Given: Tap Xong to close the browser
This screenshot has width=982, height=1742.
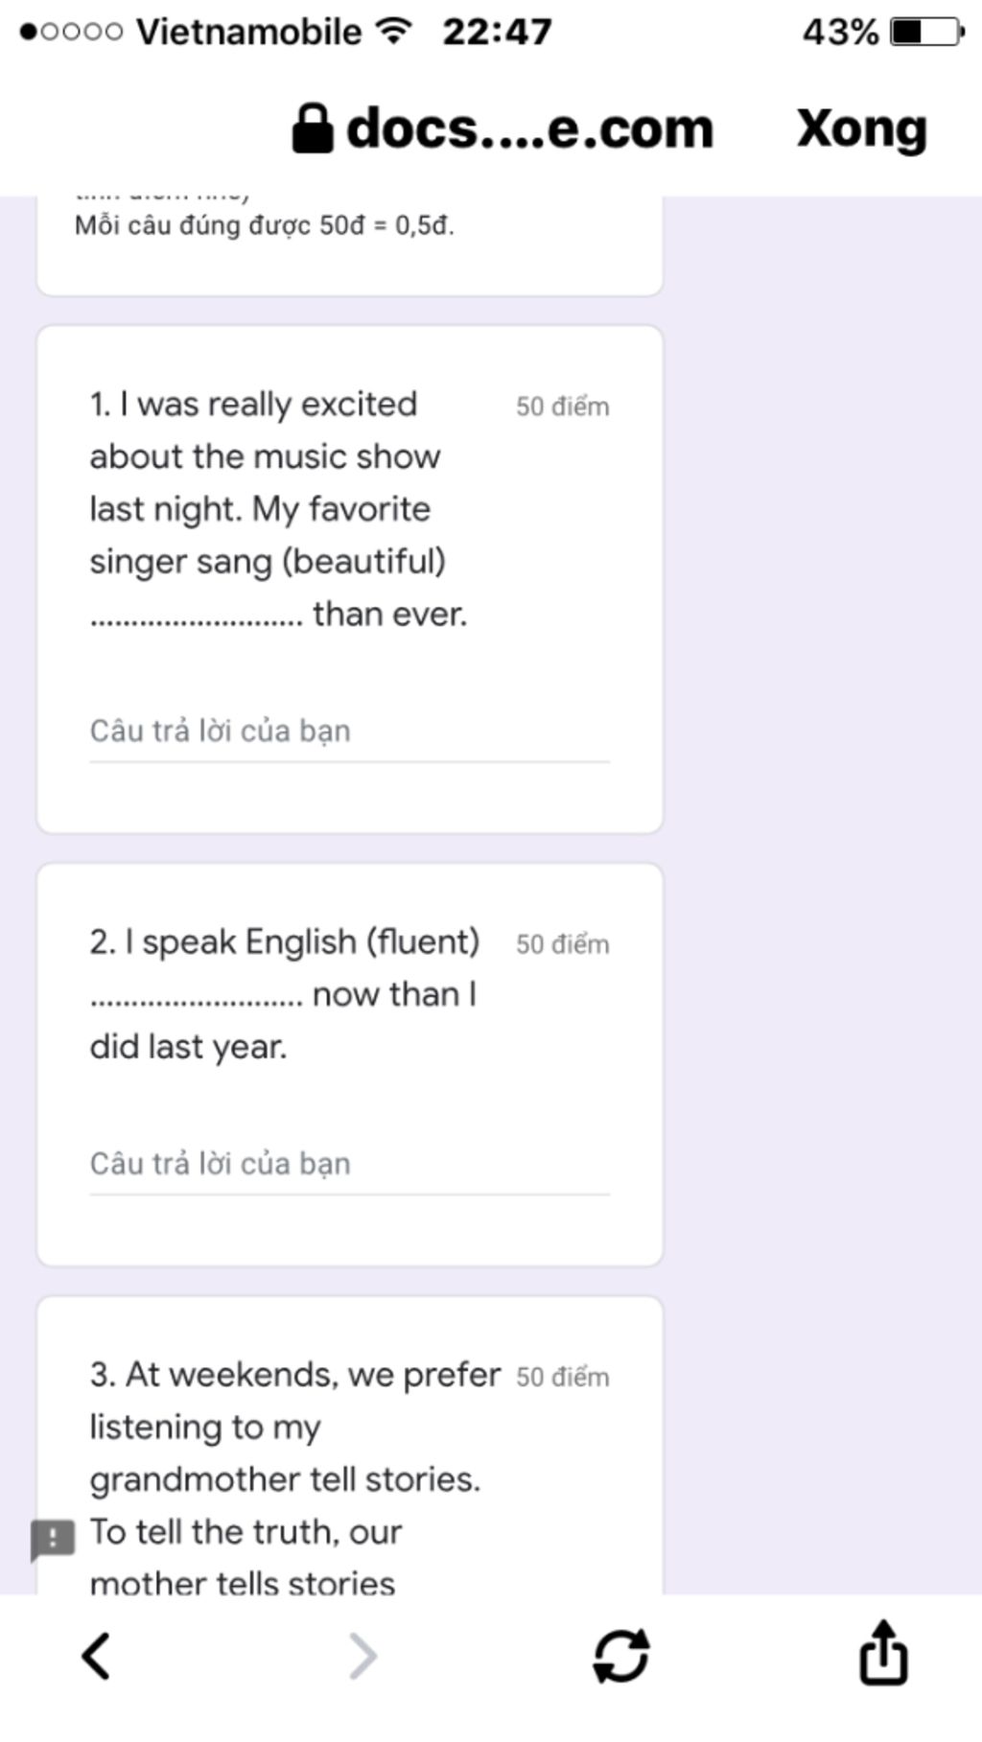Looking at the screenshot, I should click(861, 128).
